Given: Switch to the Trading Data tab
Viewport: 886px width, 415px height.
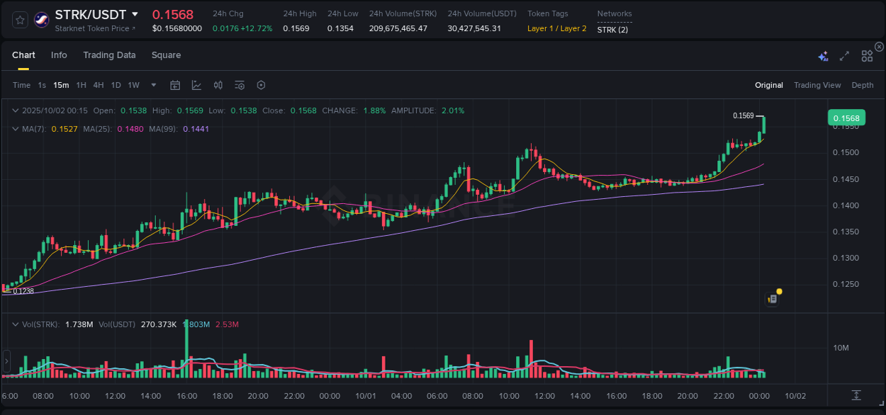Looking at the screenshot, I should (109, 55).
